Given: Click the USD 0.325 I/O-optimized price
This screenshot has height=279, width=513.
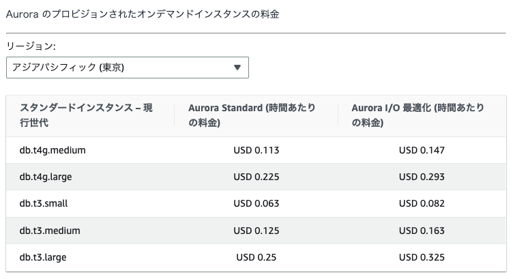Looking at the screenshot, I should [x=422, y=257].
